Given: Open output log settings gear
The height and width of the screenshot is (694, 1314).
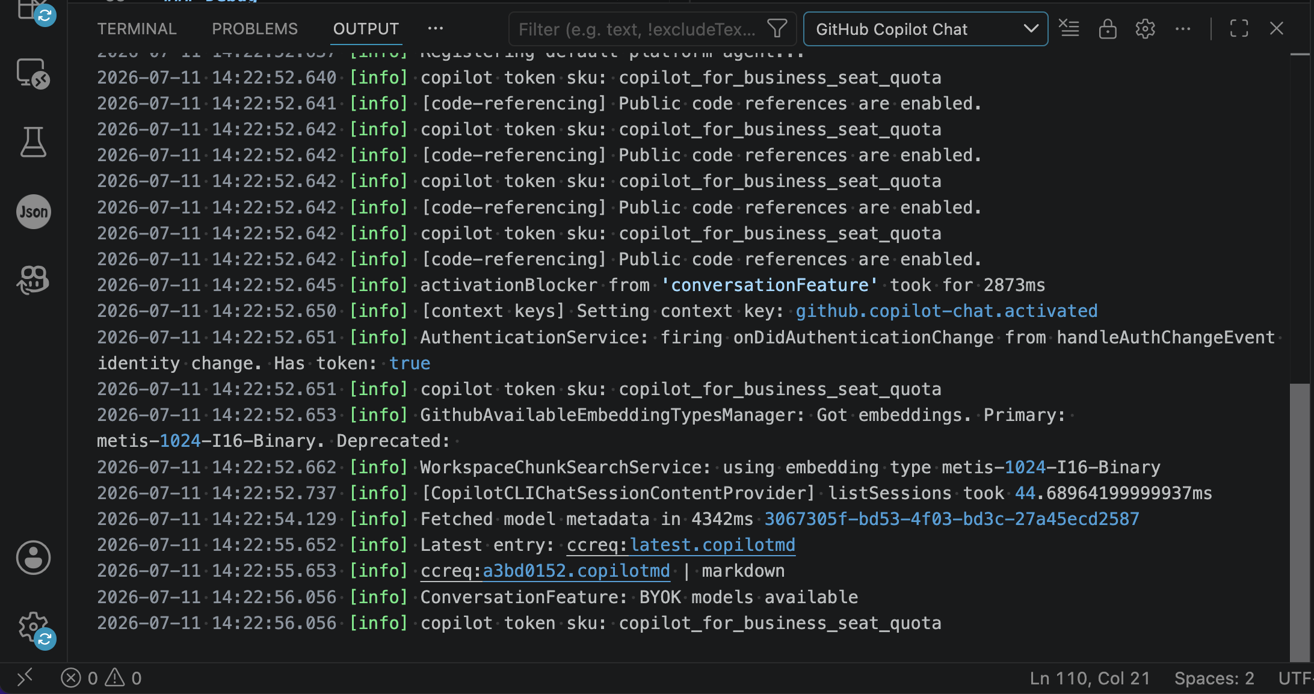Looking at the screenshot, I should click(1145, 28).
